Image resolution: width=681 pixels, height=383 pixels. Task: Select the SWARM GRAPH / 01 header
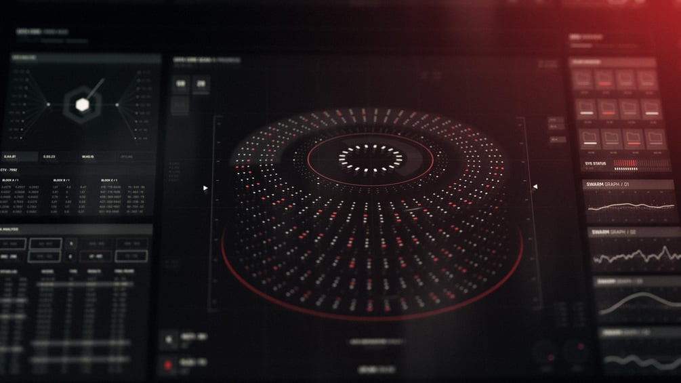click(627, 184)
